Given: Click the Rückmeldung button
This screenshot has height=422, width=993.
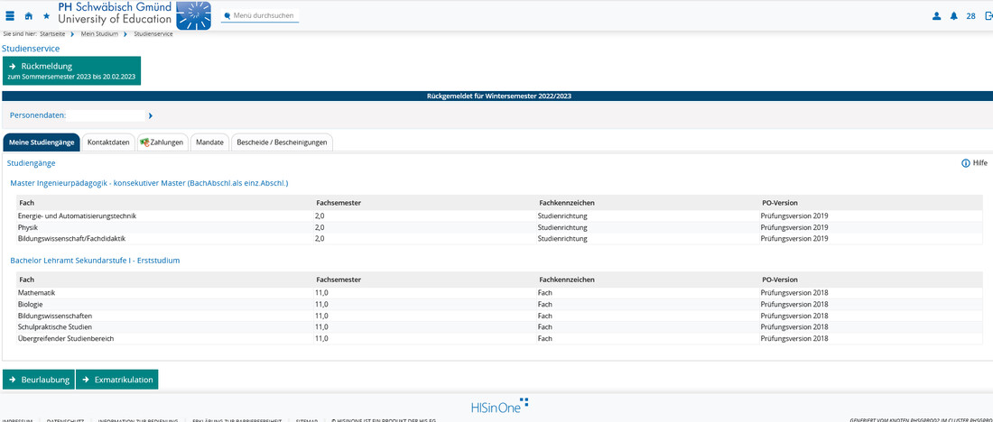Looking at the screenshot, I should (x=72, y=70).
